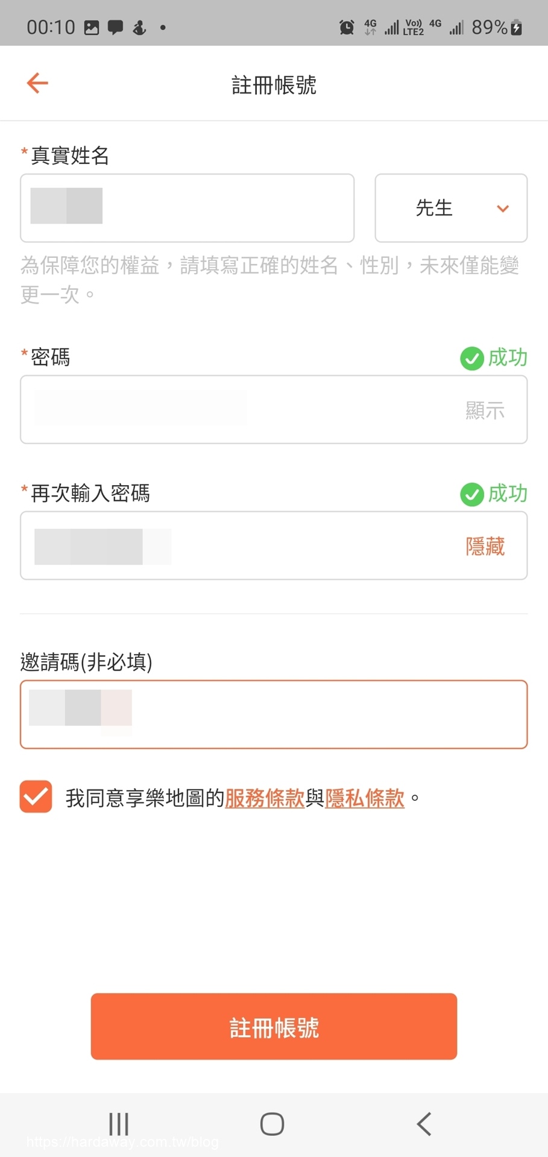Viewport: 548px width, 1157px height.
Task: Toggle 顯示 to reveal the password
Action: coord(485,410)
